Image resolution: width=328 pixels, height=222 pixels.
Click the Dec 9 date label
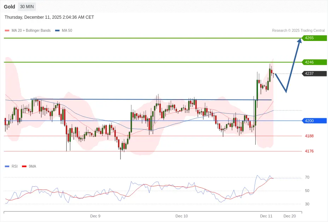tap(95, 216)
